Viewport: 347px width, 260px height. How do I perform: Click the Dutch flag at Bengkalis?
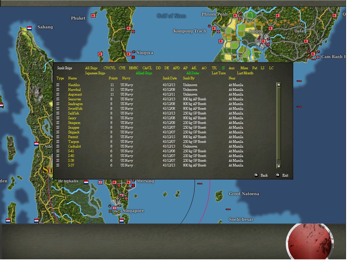coord(86,182)
